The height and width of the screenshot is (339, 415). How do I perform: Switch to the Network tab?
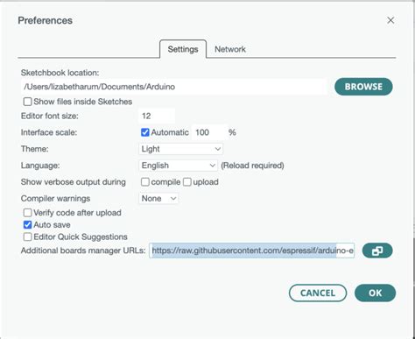tap(230, 49)
